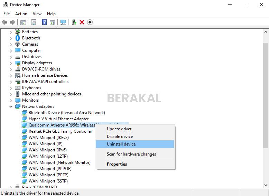The height and width of the screenshot is (196, 269).
Task: Choose Properties in the context menu
Action: (x=135, y=164)
